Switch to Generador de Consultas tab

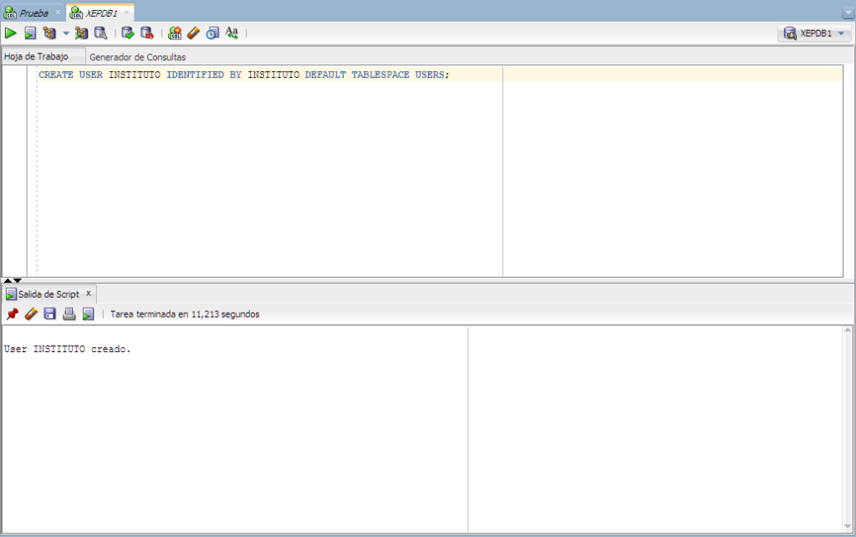137,57
